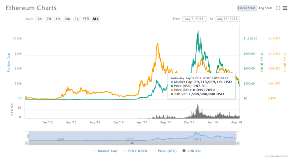Click the Aug '16 axis label
295x159 pixels.
(x=95, y=122)
